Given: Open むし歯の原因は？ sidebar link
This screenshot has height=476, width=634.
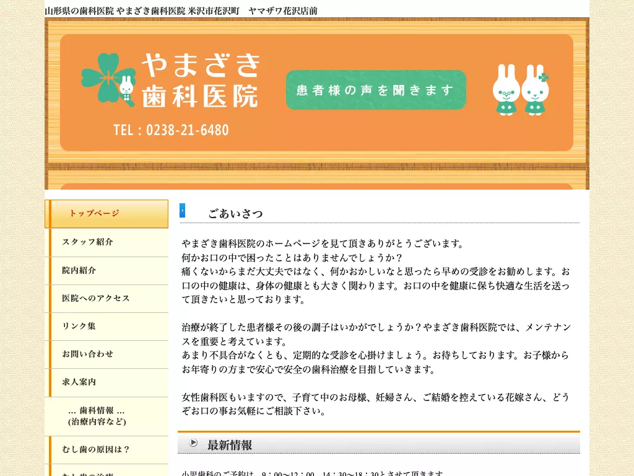Looking at the screenshot, I should click(x=106, y=450).
